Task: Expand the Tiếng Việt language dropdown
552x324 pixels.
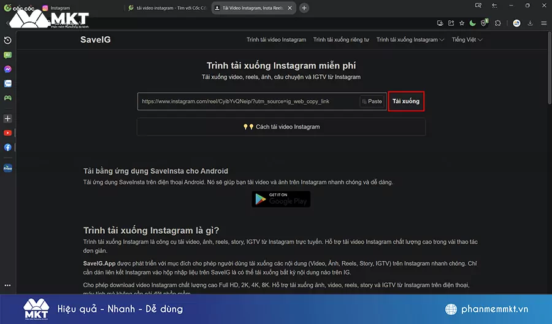Action: (x=467, y=40)
